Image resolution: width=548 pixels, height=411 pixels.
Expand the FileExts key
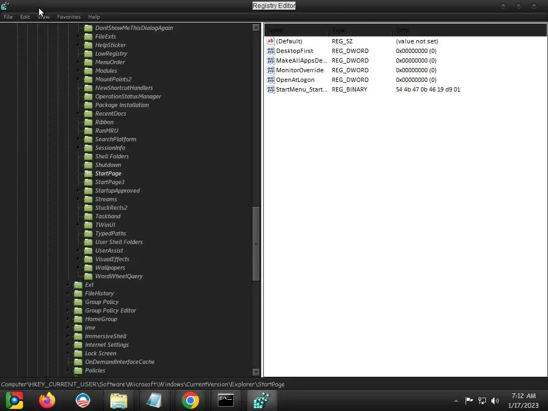pyautogui.click(x=78, y=36)
